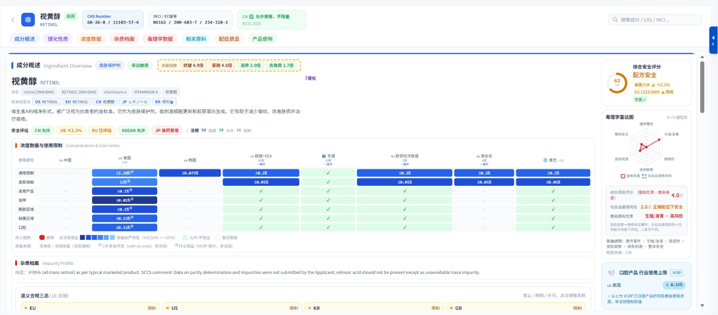Expand 其它 +12 regions column
The image size is (718, 315).
click(561, 160)
